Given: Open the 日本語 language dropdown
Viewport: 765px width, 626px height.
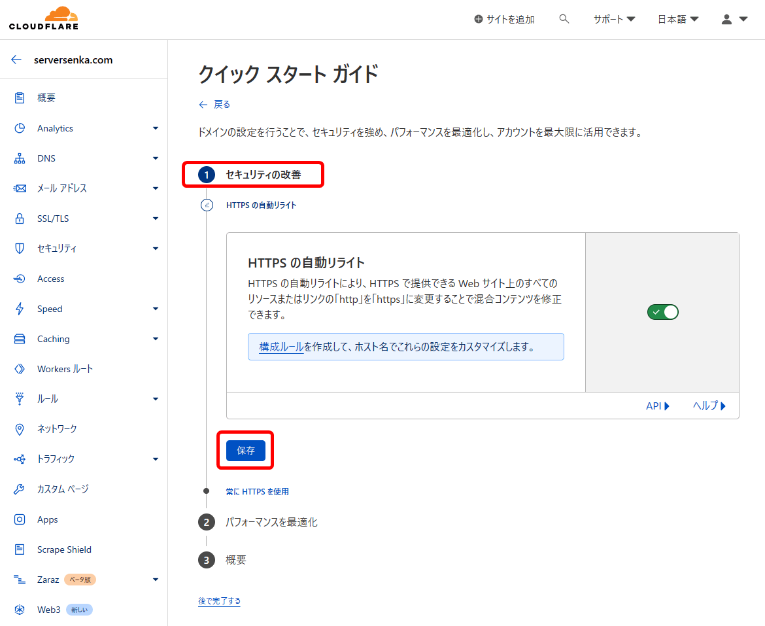Looking at the screenshot, I should point(677,19).
